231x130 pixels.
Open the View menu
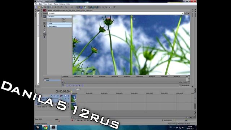coord(45,4)
